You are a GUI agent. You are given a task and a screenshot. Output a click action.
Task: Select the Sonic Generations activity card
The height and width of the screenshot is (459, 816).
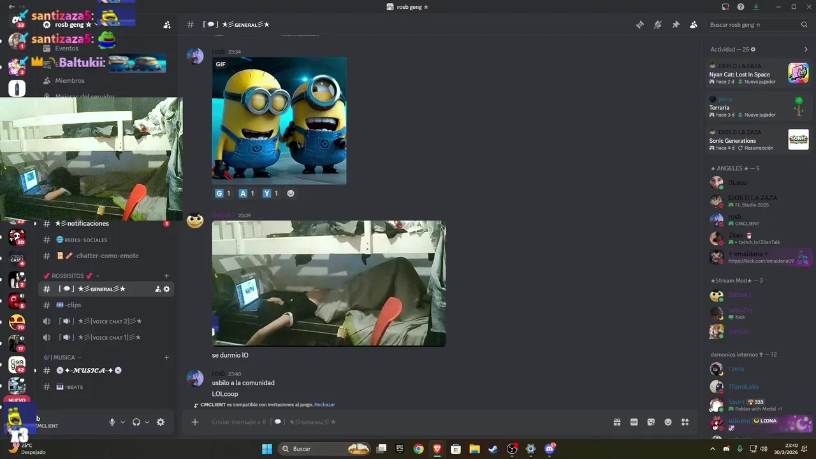click(x=759, y=140)
